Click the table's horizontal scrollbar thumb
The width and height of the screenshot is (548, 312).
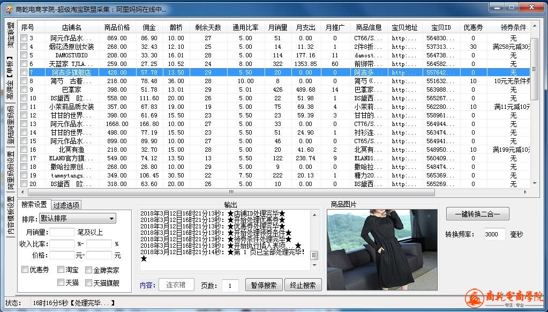coord(231,192)
